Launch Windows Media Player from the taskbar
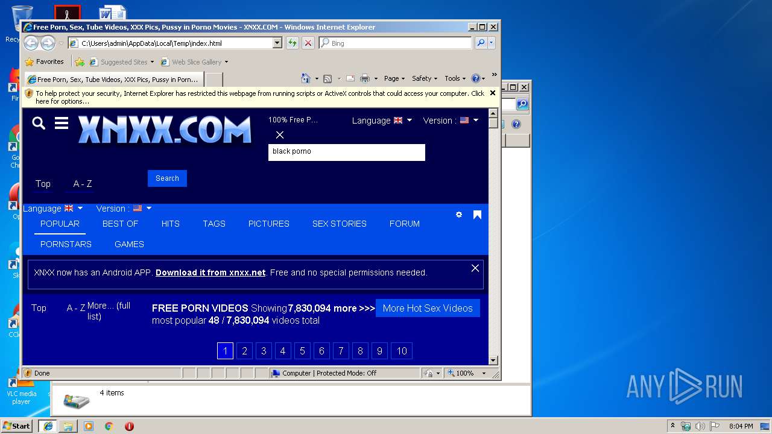This screenshot has width=772, height=434. pyautogui.click(x=89, y=426)
